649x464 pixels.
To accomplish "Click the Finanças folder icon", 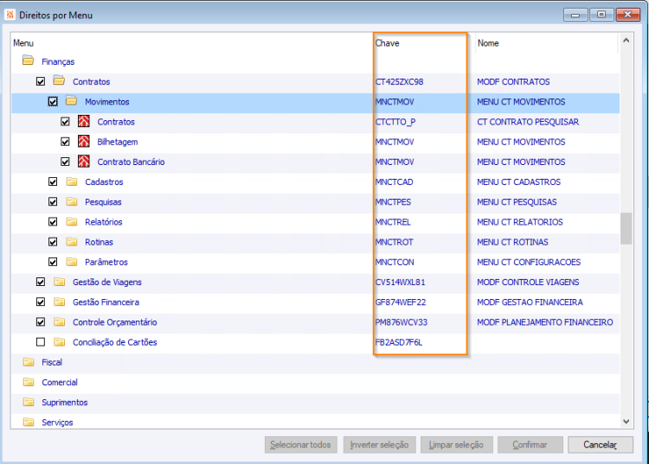I will coord(29,60).
